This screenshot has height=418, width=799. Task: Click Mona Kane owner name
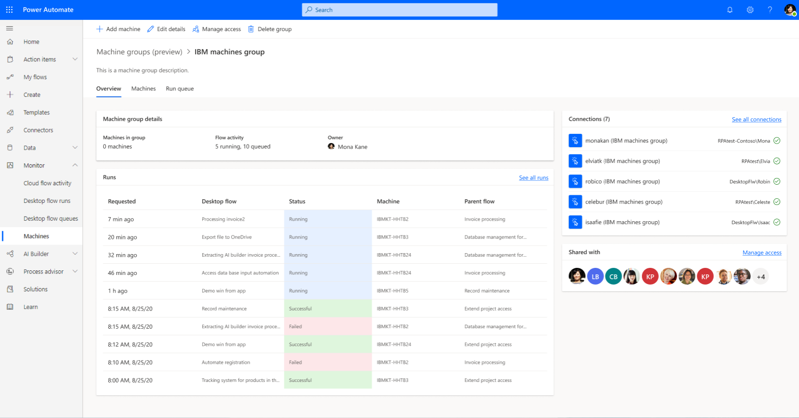pyautogui.click(x=353, y=147)
